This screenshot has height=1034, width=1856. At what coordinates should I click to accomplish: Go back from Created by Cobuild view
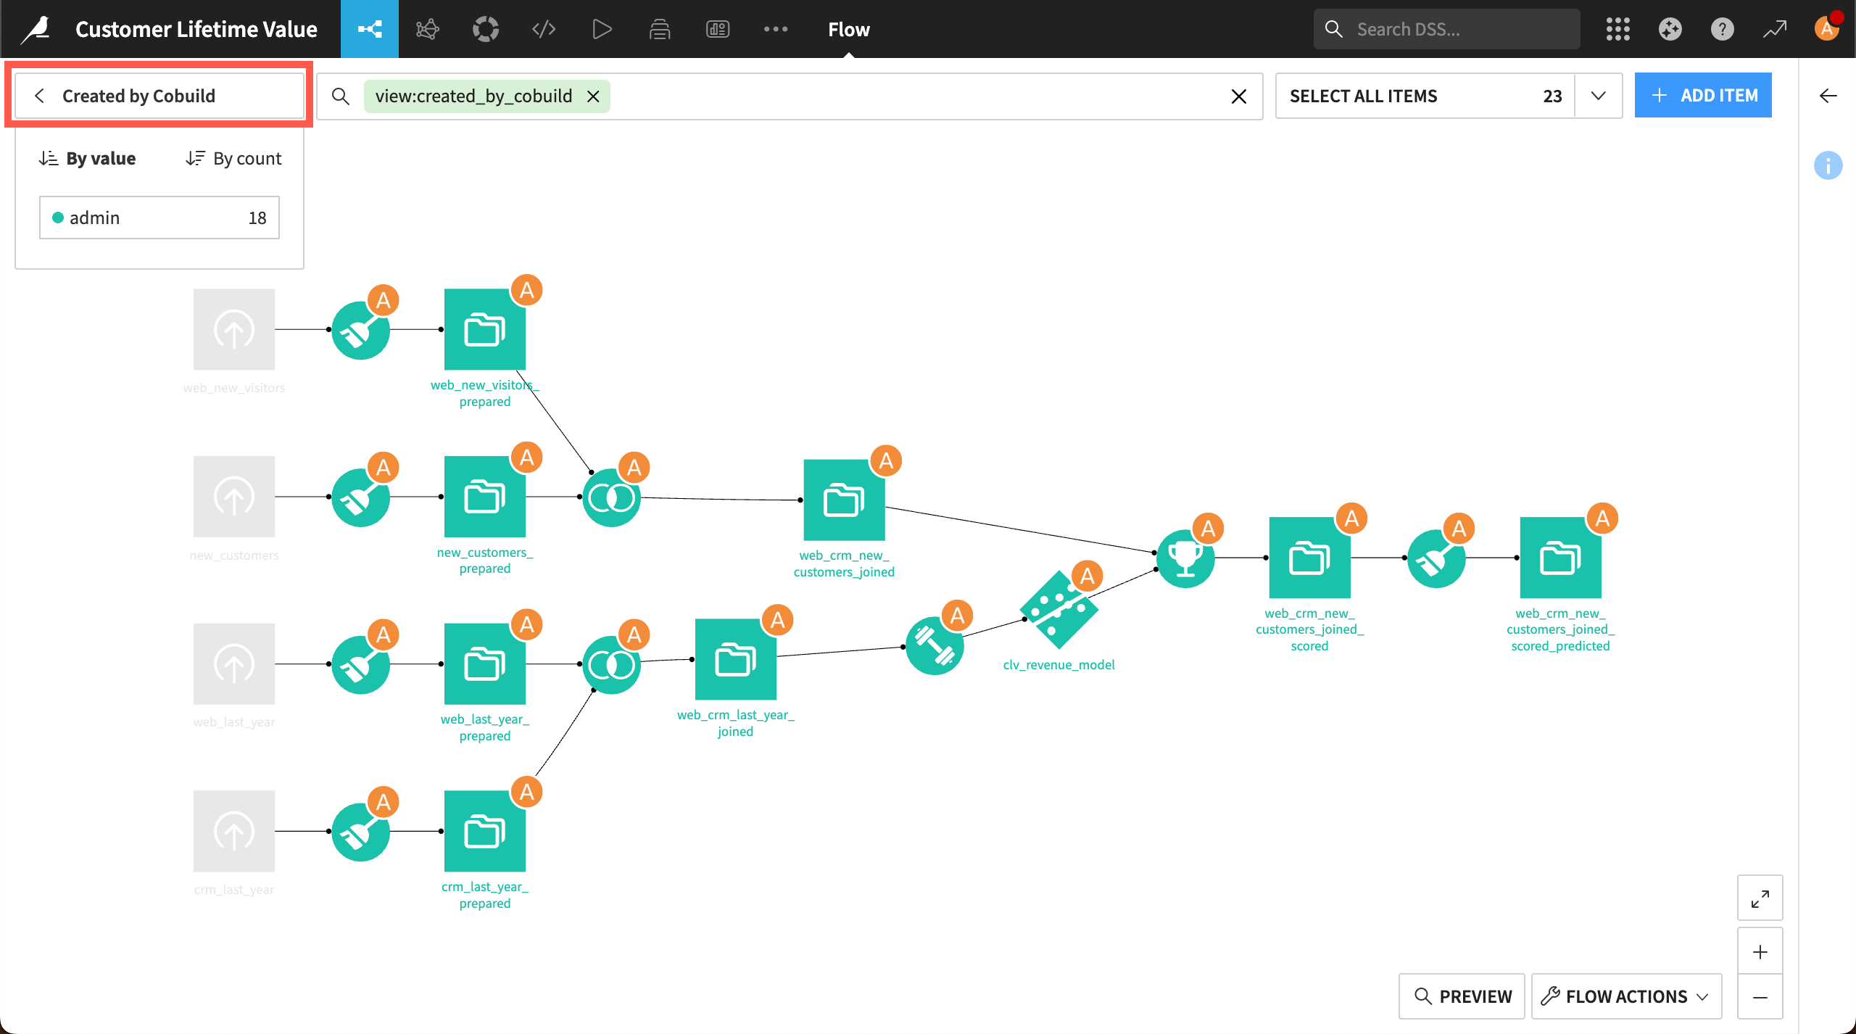40,96
